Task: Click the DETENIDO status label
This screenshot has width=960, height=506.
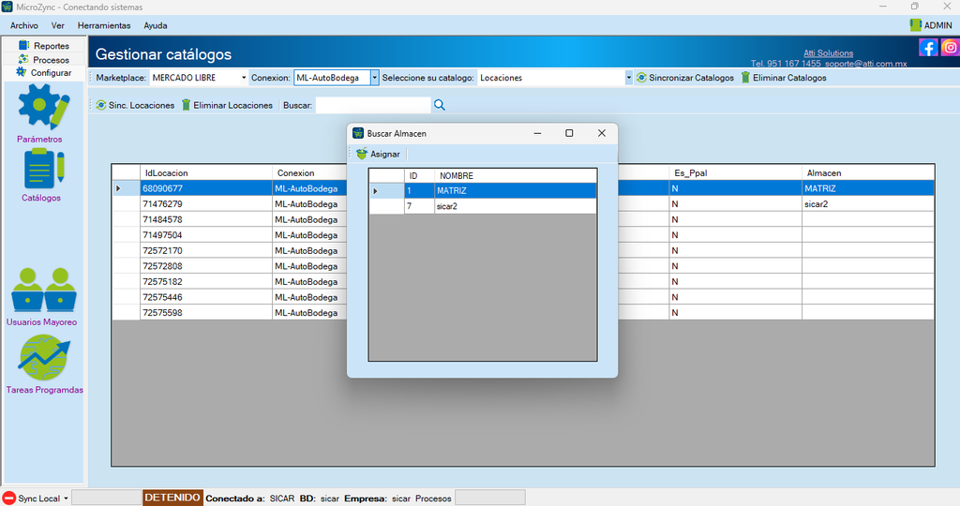Action: pyautogui.click(x=172, y=498)
